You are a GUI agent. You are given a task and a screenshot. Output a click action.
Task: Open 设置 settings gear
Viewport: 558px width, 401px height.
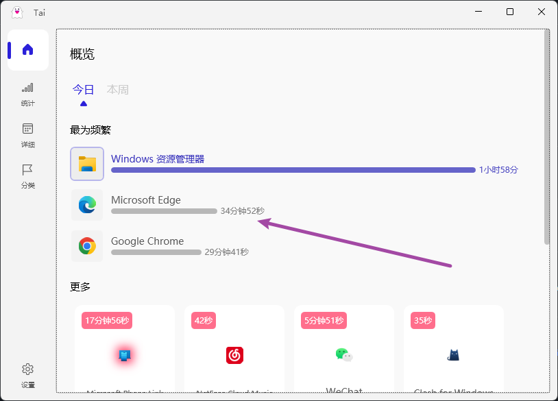coord(27,376)
